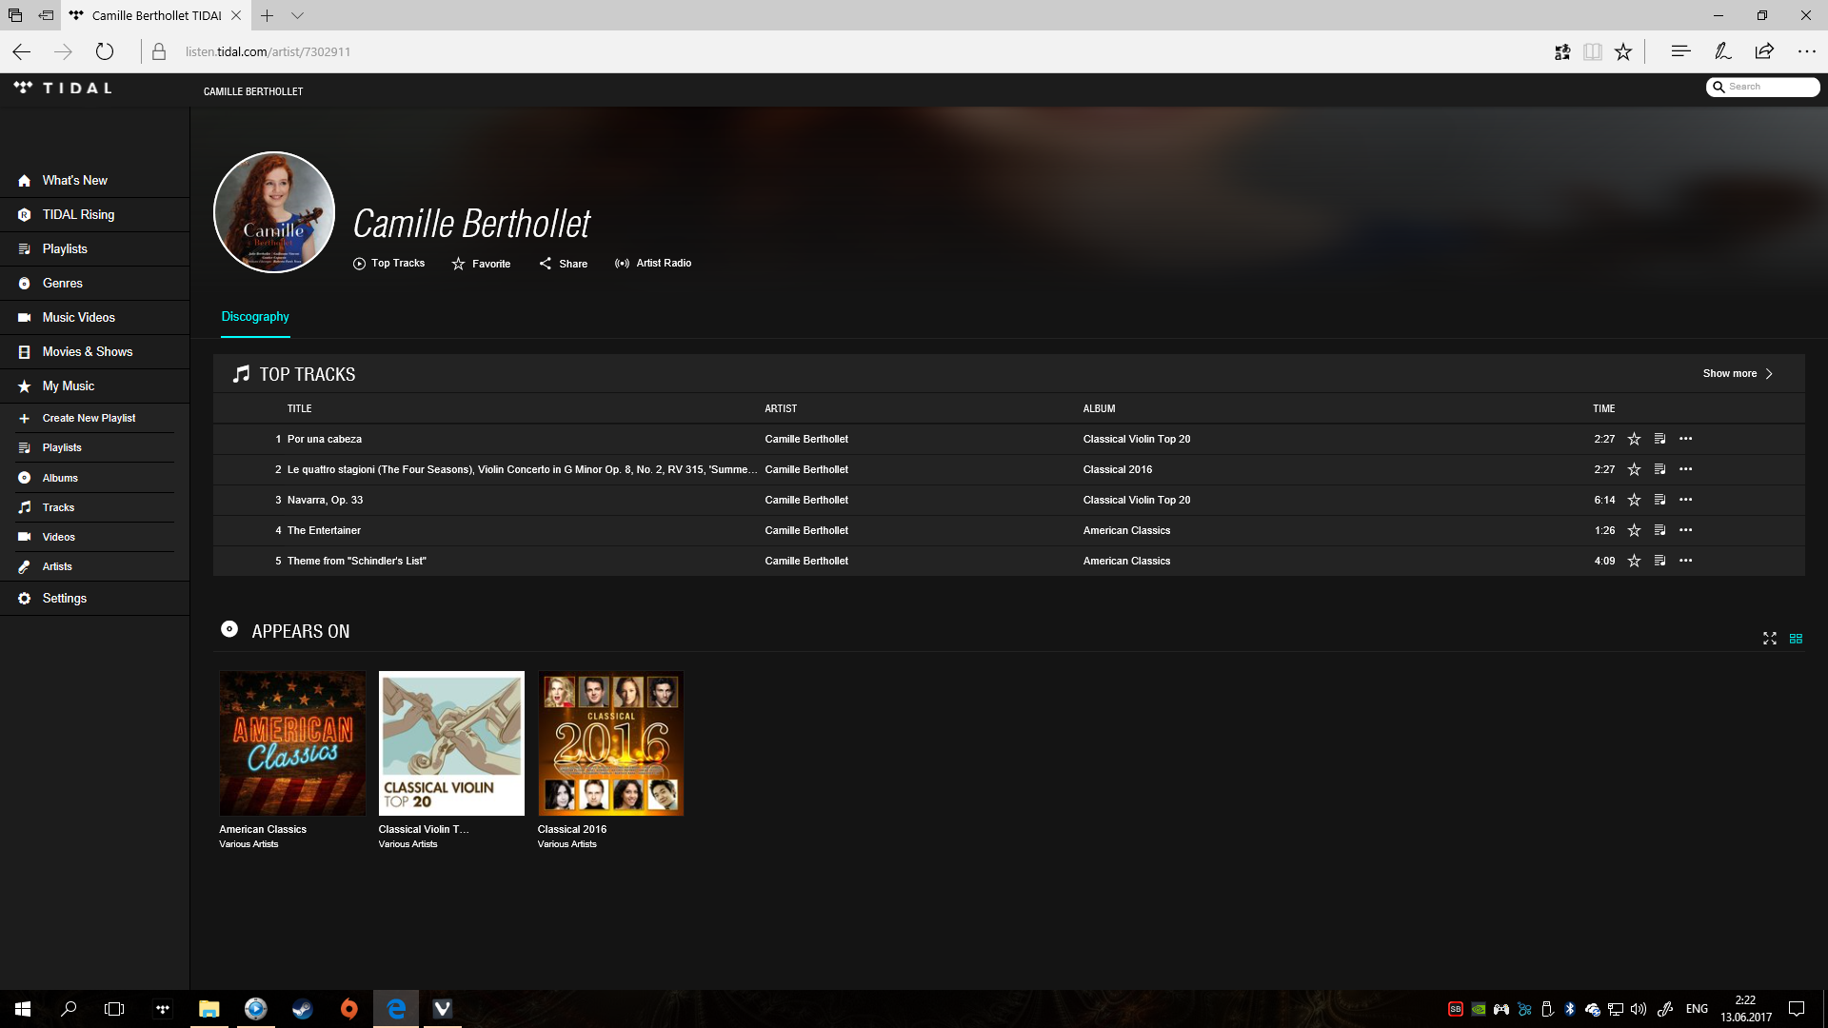This screenshot has height=1028, width=1828.
Task: Open more options for Schindler's List theme
Action: coord(1686,561)
